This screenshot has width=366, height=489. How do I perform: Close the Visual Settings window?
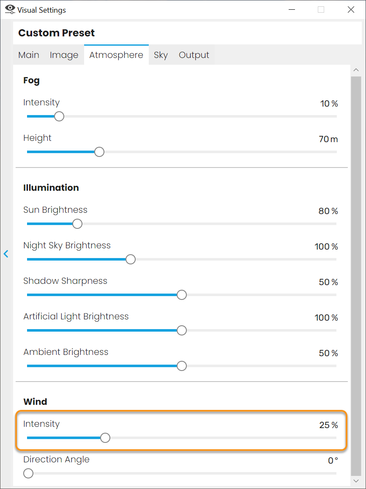tap(351, 10)
